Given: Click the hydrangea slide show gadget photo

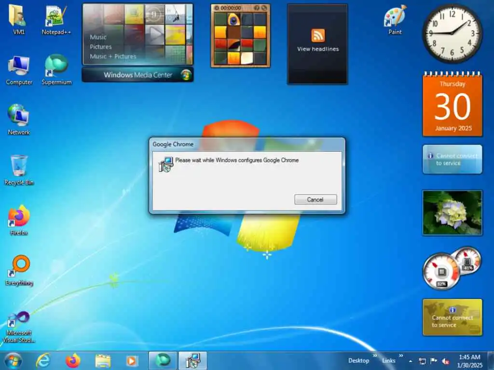Looking at the screenshot, I should [452, 212].
